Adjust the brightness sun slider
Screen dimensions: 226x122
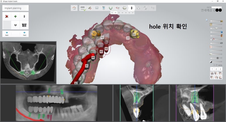[216, 58]
